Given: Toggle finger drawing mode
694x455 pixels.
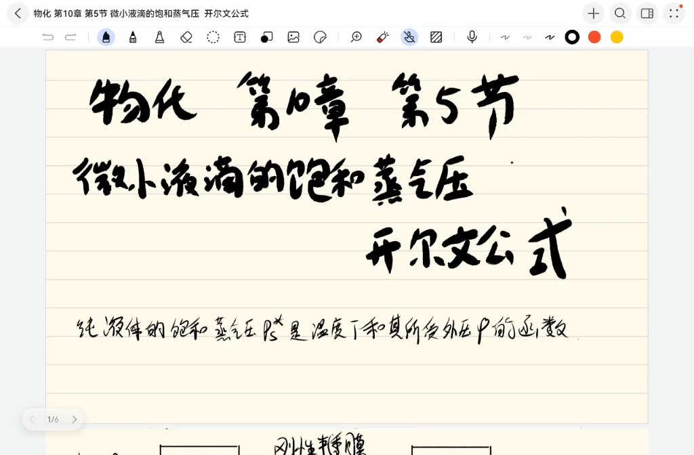Looking at the screenshot, I should (x=409, y=37).
